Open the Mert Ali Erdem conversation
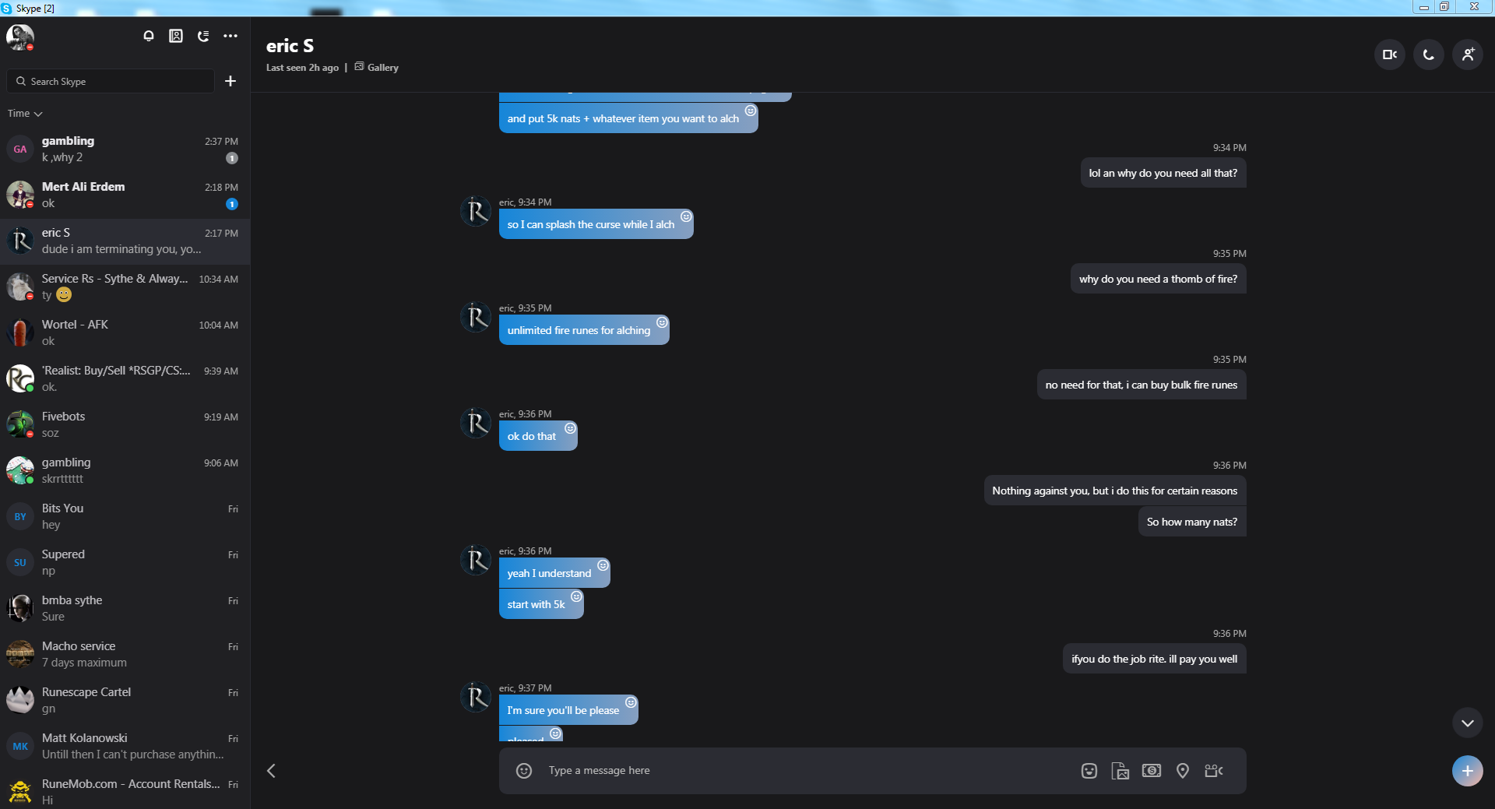Image resolution: width=1495 pixels, height=809 pixels. pyautogui.click(x=125, y=195)
